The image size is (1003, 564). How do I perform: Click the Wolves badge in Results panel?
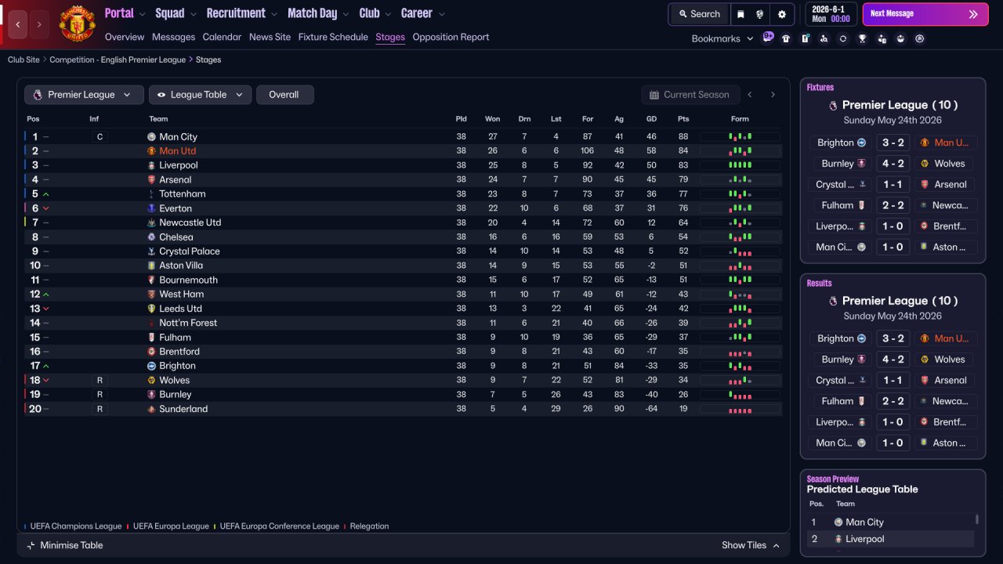click(x=925, y=360)
